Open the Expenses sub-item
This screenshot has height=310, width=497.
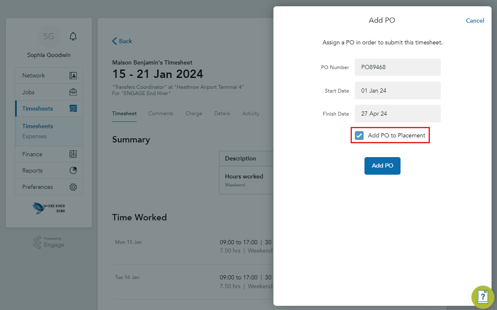pyautogui.click(x=34, y=137)
